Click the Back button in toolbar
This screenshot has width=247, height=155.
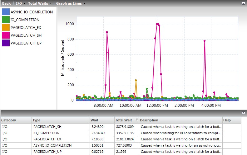[x=6, y=3]
